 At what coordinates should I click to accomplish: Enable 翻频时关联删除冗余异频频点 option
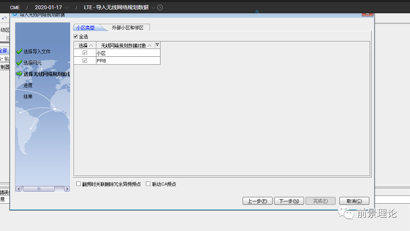[79, 184]
